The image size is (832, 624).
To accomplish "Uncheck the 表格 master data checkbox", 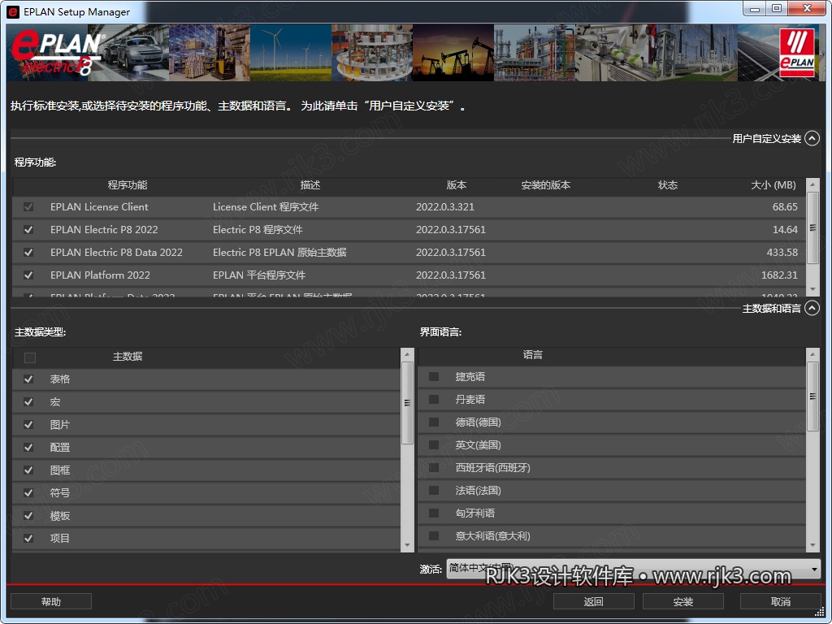I will tap(28, 379).
